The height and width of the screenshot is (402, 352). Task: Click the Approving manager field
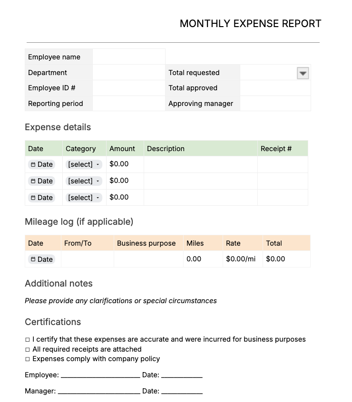click(x=275, y=103)
